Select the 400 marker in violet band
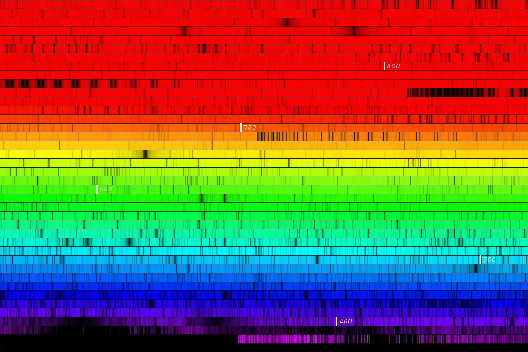528x352 pixels. pos(345,321)
